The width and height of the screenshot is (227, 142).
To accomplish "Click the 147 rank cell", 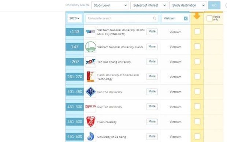I will click(75, 47).
